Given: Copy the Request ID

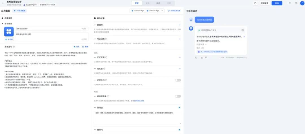Looking at the screenshot, I should click(246, 58).
